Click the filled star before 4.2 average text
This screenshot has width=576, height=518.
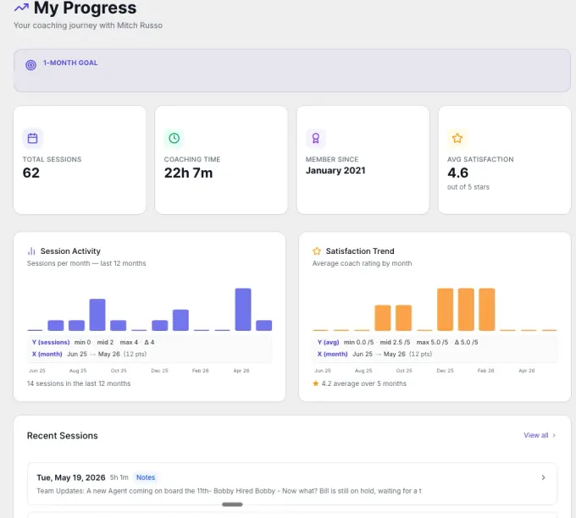tap(316, 383)
